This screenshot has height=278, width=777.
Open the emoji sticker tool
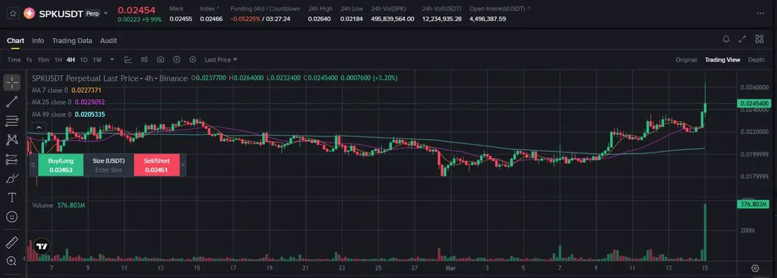[x=12, y=217]
